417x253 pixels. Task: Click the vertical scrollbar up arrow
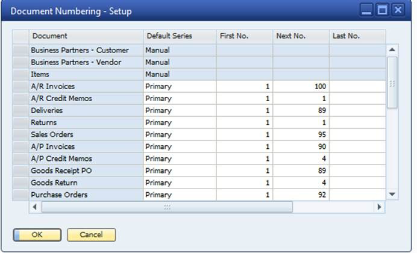pos(392,50)
